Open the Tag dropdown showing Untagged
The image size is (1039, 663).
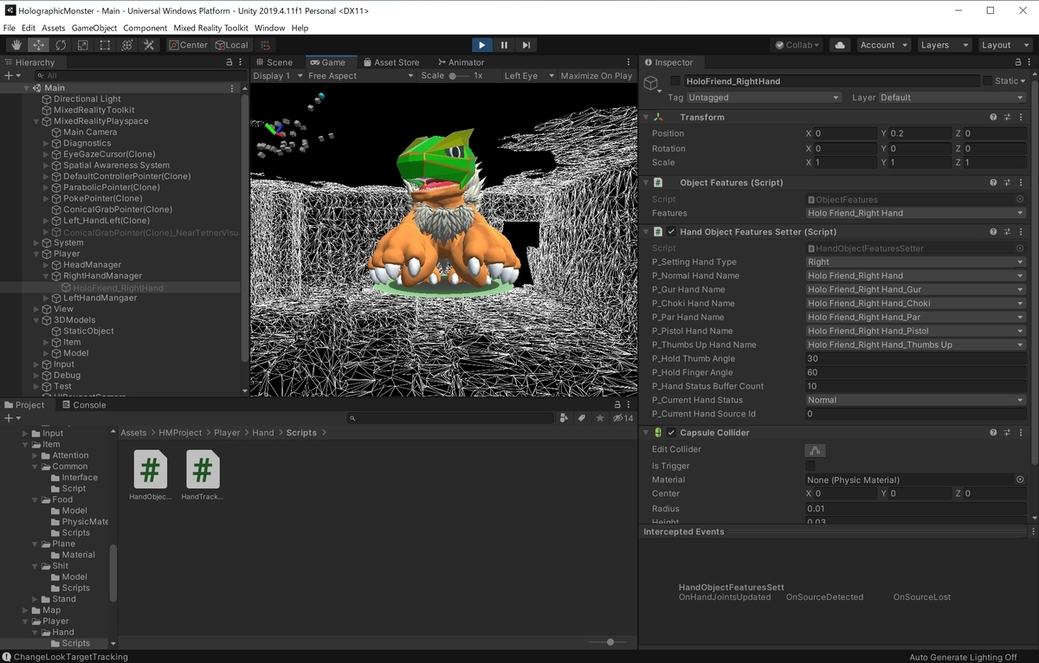coord(765,98)
